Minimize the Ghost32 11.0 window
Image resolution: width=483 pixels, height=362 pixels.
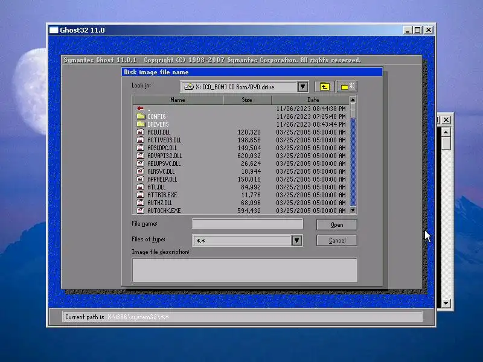[407, 30]
